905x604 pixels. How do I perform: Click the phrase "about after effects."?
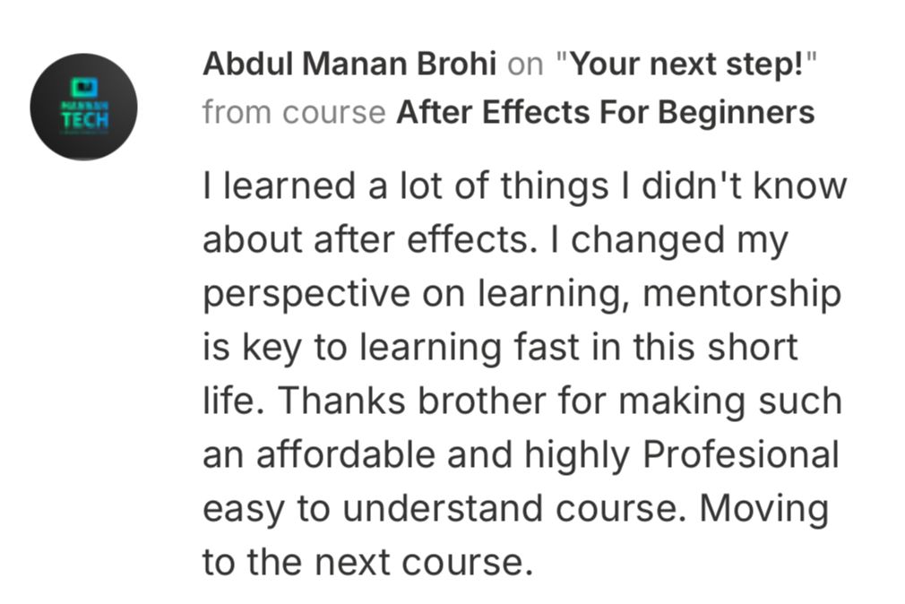[366, 239]
